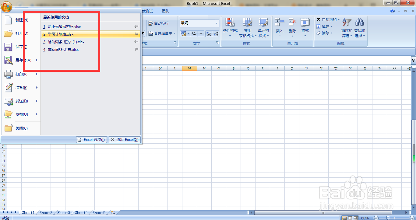
Task: Pin 学习计划表.xlsx to the recent list
Action: coord(136,34)
